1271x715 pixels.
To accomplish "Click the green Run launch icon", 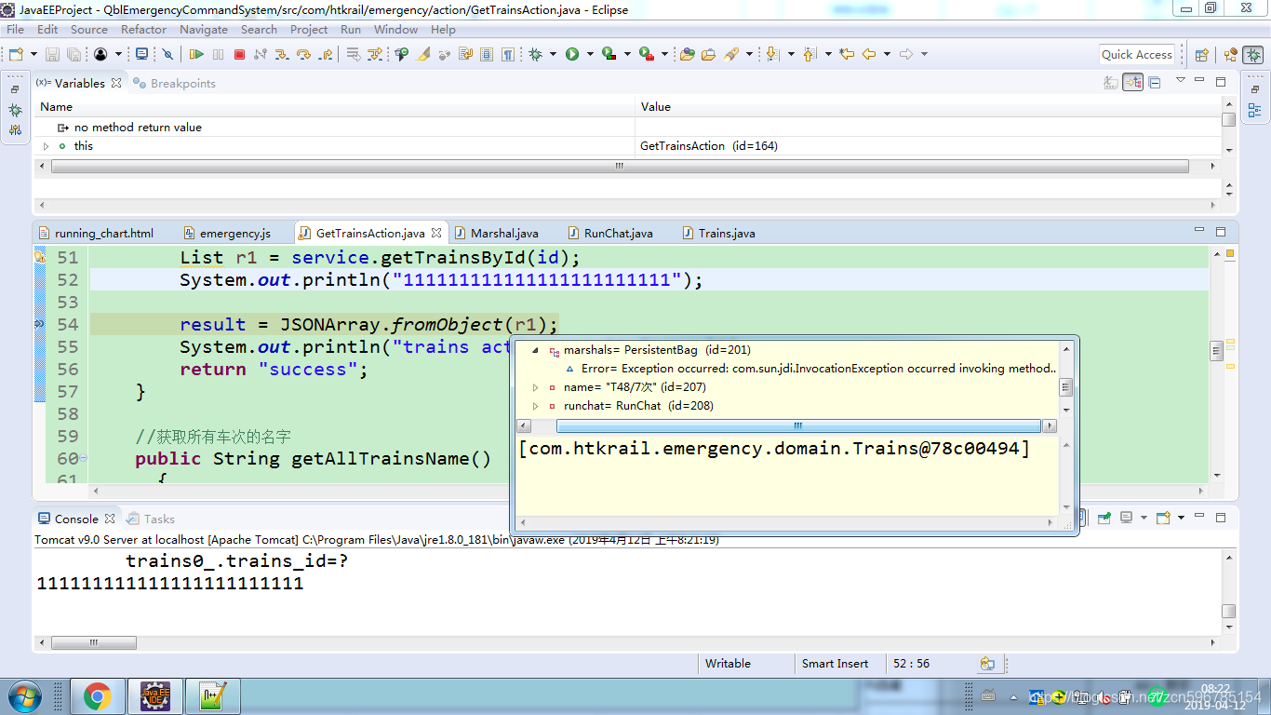I will (572, 54).
